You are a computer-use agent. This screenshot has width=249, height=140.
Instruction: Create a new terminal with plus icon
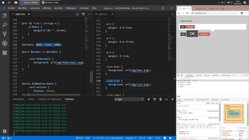coord(149,99)
